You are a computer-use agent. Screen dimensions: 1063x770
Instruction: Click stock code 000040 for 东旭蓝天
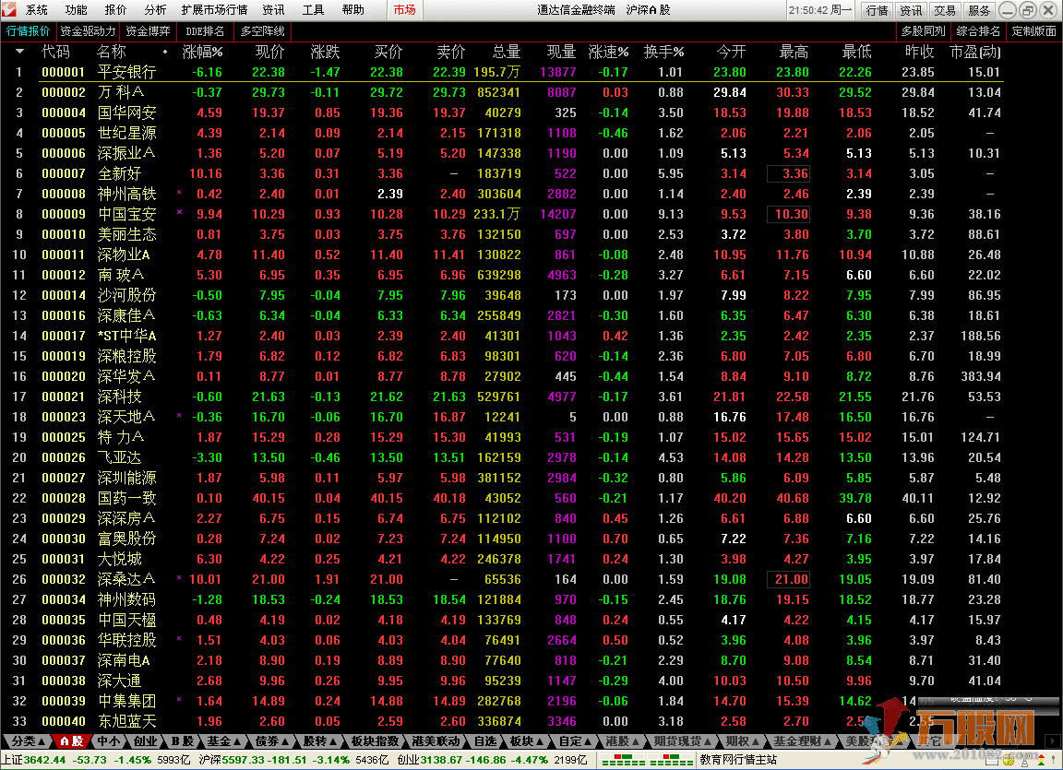[x=64, y=721]
